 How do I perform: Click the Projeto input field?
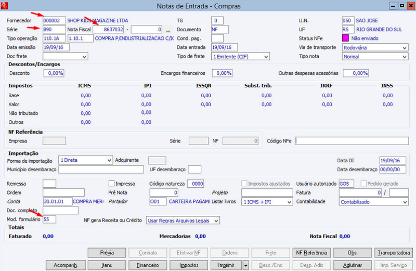click(x=267, y=192)
